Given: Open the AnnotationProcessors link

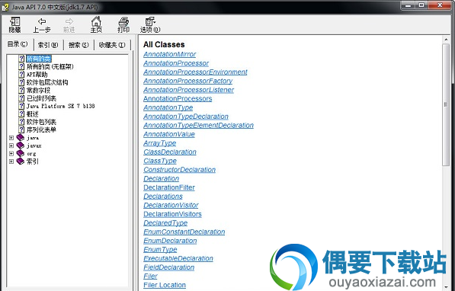Looking at the screenshot, I should [178, 98].
